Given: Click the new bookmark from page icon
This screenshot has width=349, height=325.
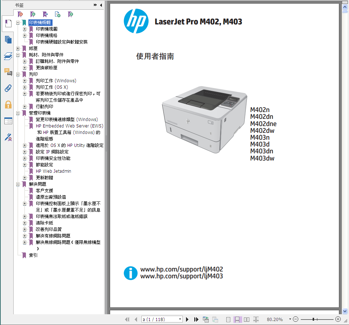Looking at the screenshot, I should tap(58, 14).
